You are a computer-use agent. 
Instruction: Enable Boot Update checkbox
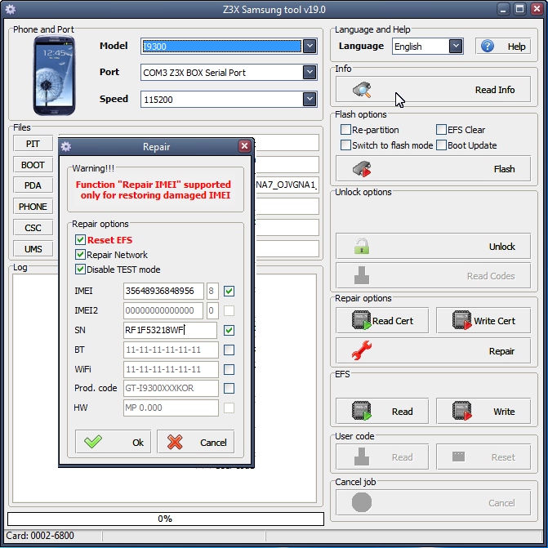tap(441, 145)
